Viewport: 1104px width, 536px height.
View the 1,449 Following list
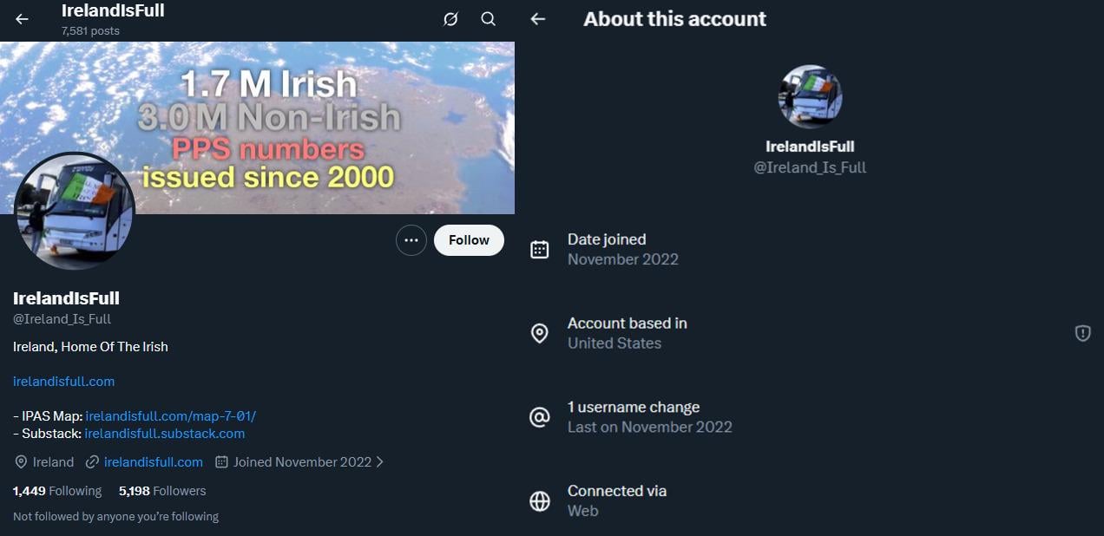point(57,491)
